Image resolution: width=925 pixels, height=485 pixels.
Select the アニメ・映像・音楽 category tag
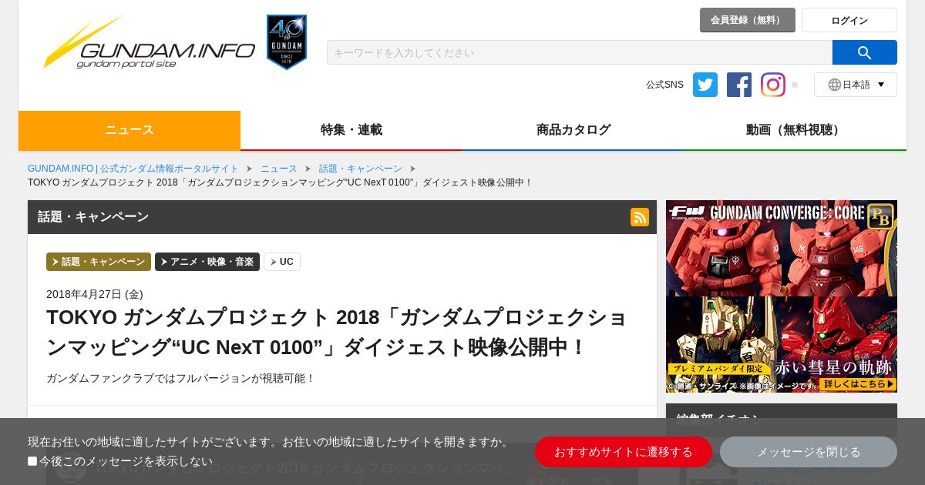[x=207, y=262]
